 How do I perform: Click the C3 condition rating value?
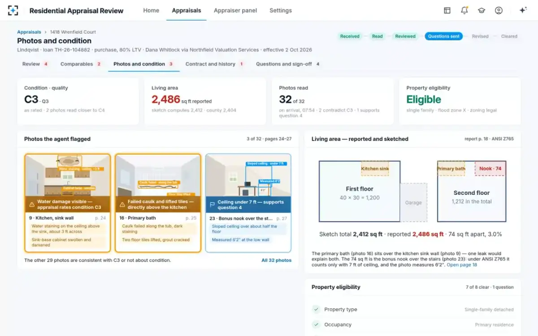click(31, 99)
